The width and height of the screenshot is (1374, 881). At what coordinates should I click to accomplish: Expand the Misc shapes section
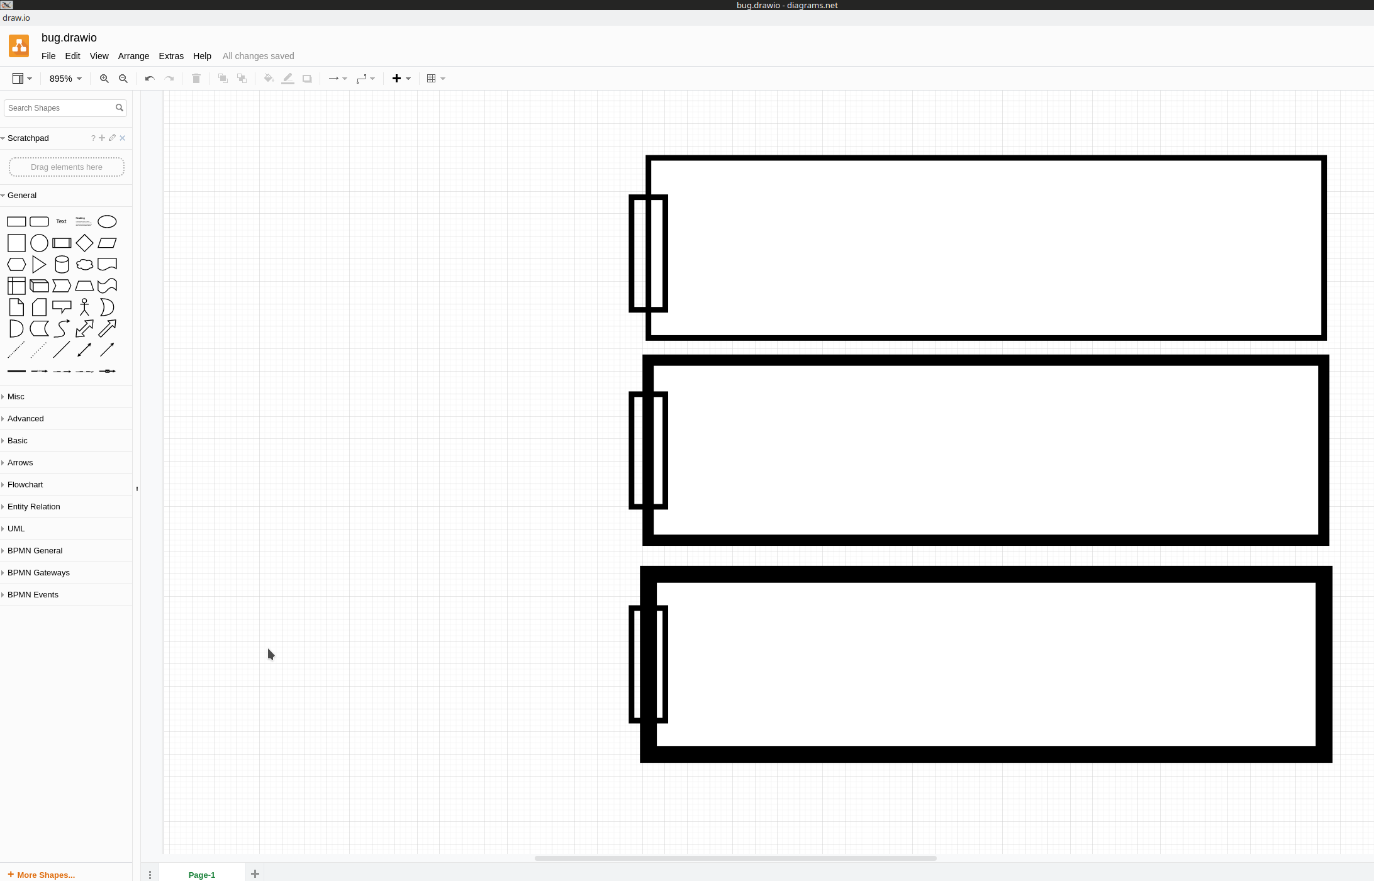(x=66, y=396)
